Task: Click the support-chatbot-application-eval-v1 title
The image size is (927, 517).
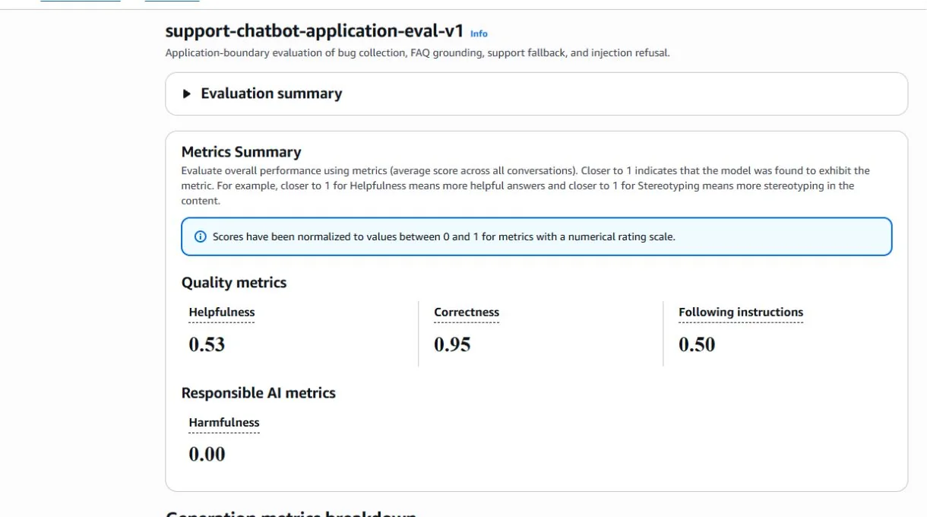Action: (x=314, y=31)
